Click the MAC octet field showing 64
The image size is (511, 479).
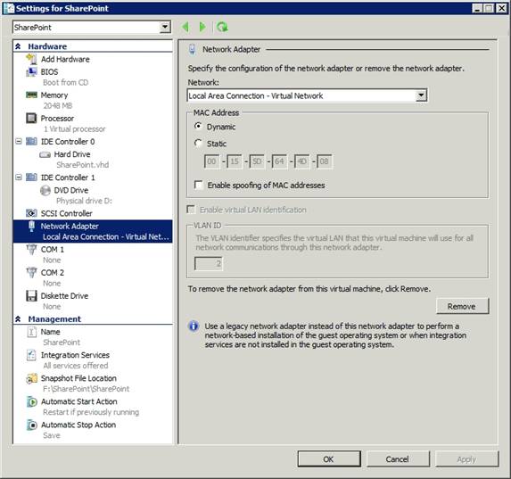(x=279, y=161)
